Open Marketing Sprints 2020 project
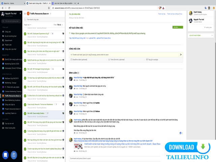This screenshot has width=216, height=162. pyautogui.click(x=12, y=64)
